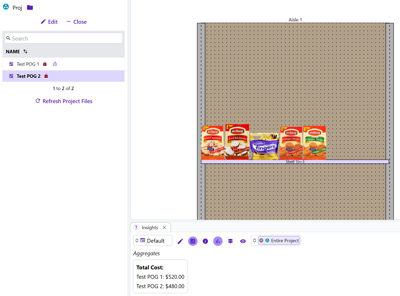Image resolution: width=400 pixels, height=296 pixels.
Task: Click Refresh Project Files
Action: click(64, 101)
